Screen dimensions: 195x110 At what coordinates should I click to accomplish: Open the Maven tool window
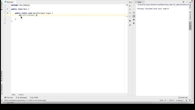point(190,5)
